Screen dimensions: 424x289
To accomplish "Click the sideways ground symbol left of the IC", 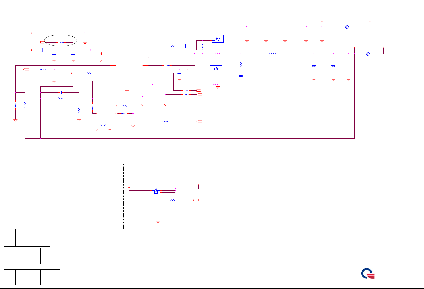I will (x=101, y=54).
